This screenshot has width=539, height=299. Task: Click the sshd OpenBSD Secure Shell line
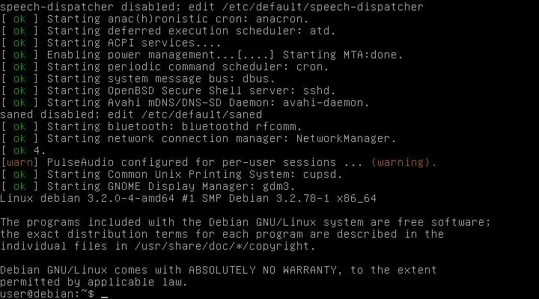tap(168, 90)
